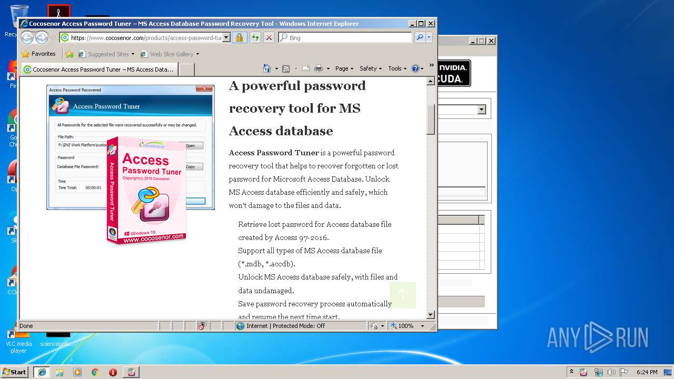Open the Windows Start button
Viewport: 674px width, 379px height.
(14, 372)
